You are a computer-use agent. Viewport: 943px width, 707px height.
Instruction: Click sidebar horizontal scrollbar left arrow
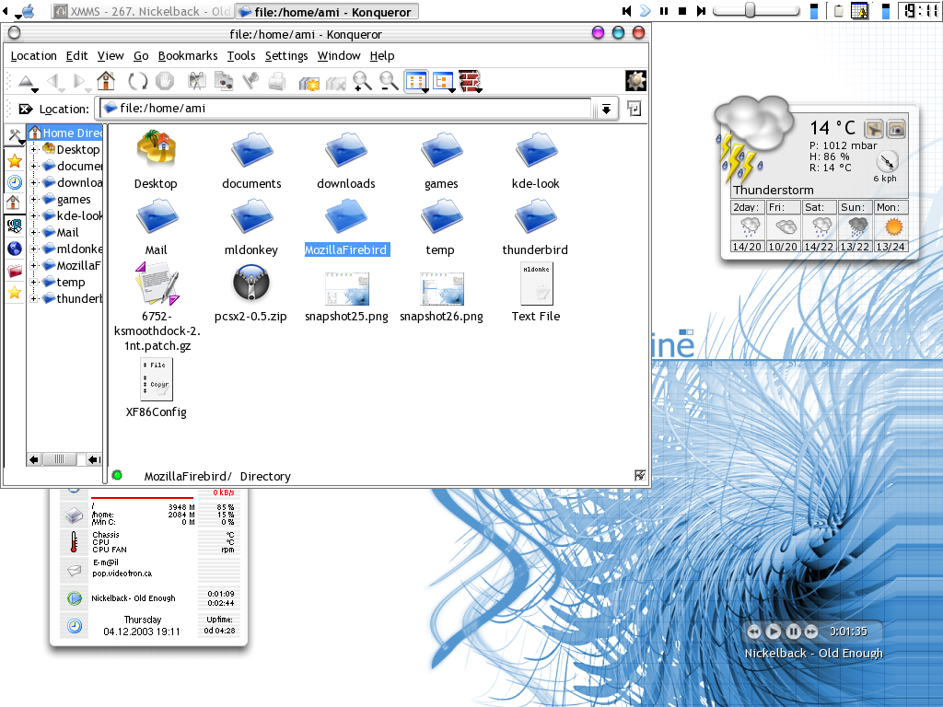tap(34, 459)
